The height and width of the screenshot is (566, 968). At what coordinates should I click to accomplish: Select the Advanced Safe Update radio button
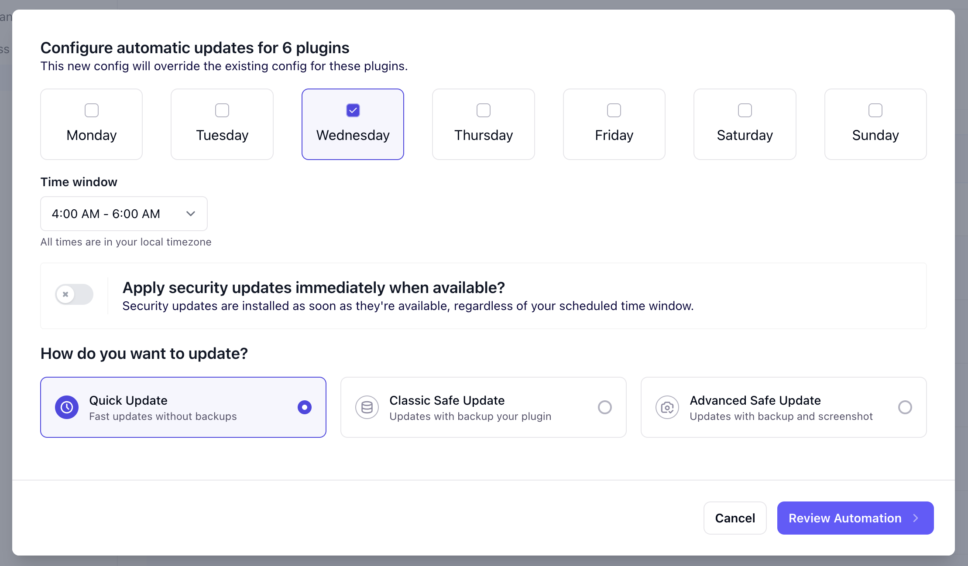(x=905, y=407)
